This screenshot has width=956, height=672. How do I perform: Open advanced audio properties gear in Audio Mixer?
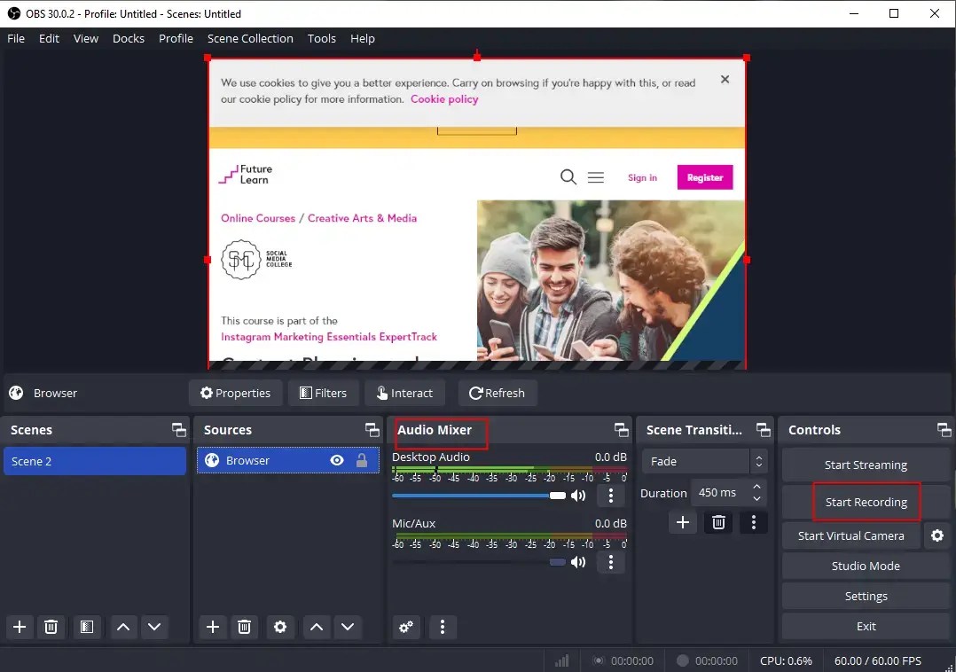point(406,627)
